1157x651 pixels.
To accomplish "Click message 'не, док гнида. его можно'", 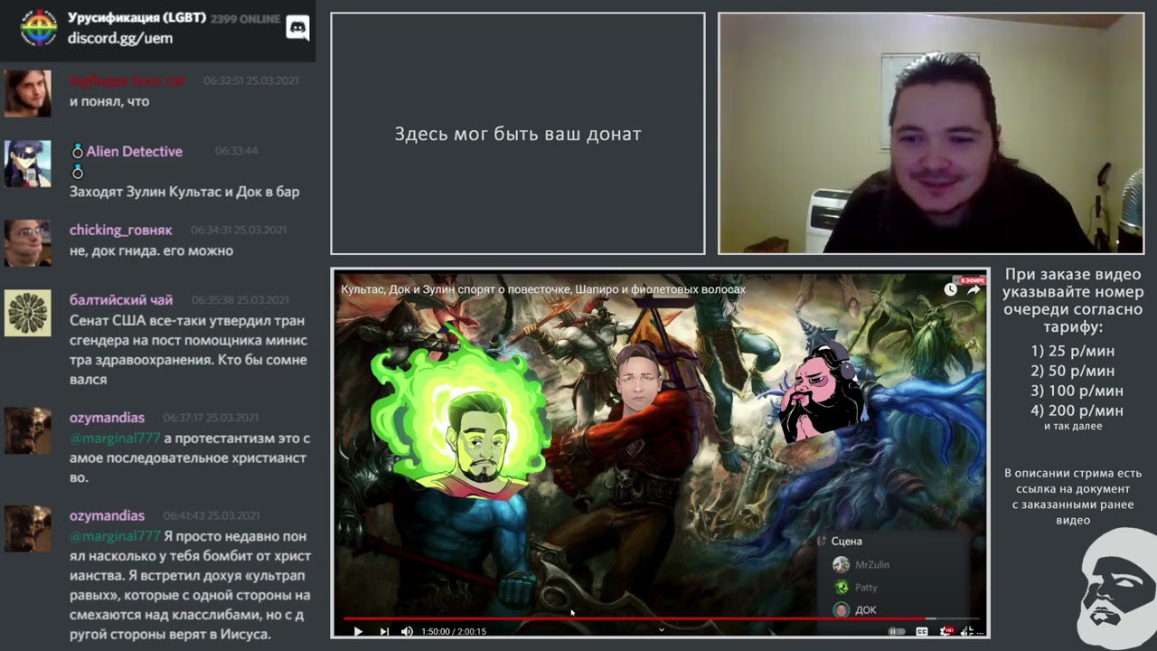I will point(151,250).
